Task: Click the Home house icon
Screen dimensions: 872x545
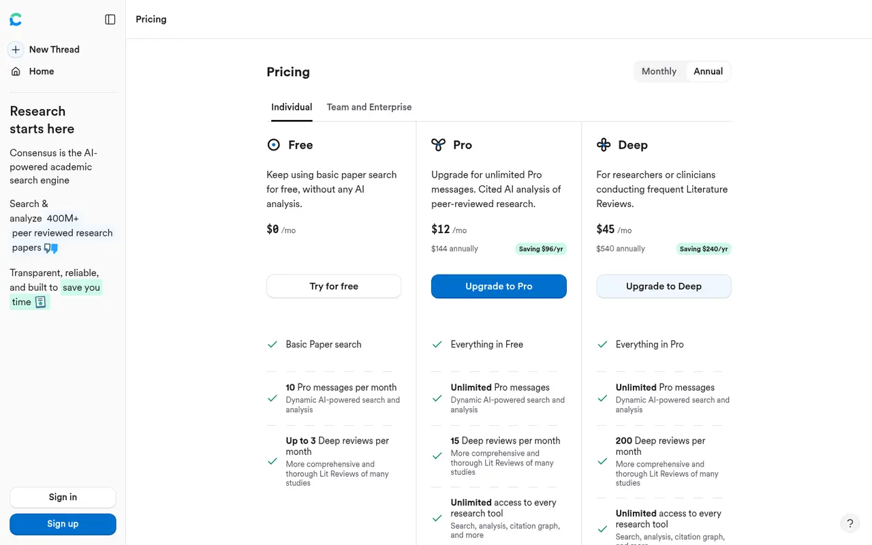Action: pyautogui.click(x=16, y=72)
